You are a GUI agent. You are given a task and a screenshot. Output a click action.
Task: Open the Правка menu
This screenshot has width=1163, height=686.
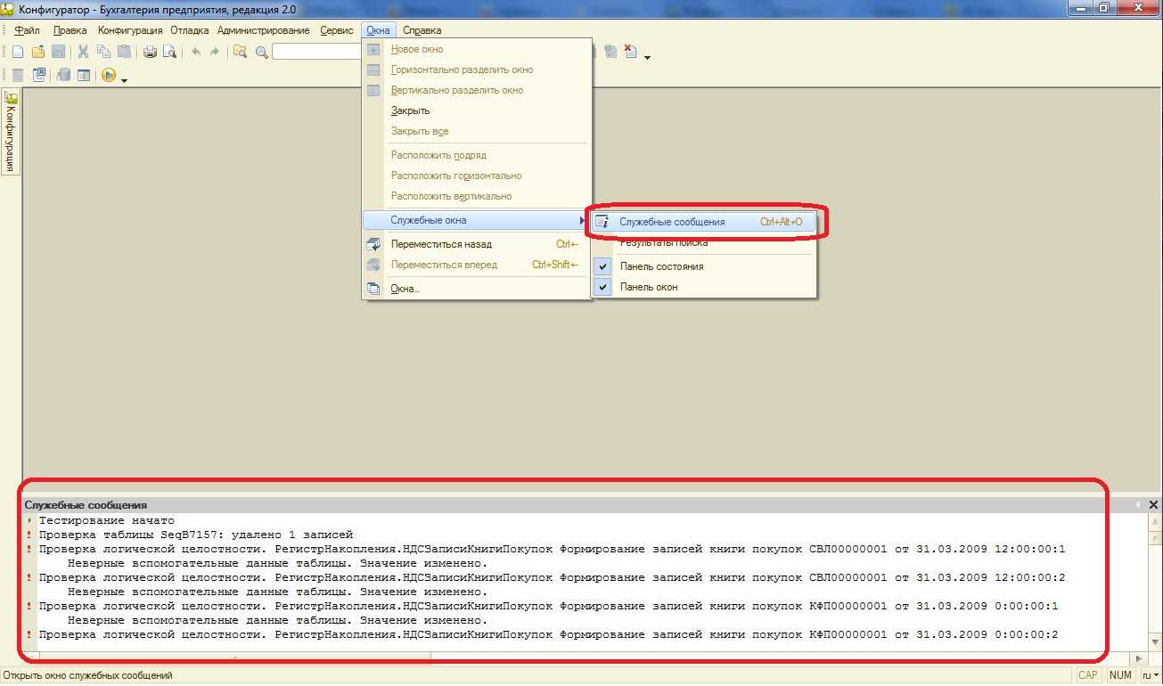(x=70, y=30)
